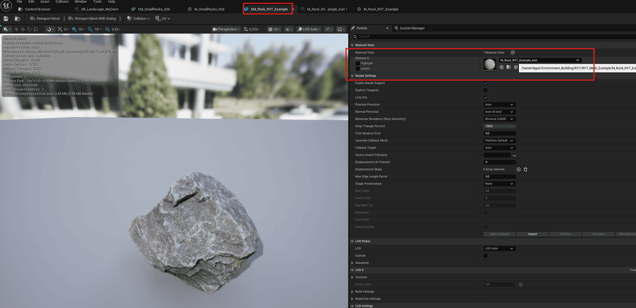Click the Reimport Mesh button
This screenshot has height=308, width=636.
coord(45,19)
